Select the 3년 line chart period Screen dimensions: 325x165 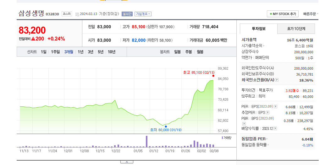(91, 52)
